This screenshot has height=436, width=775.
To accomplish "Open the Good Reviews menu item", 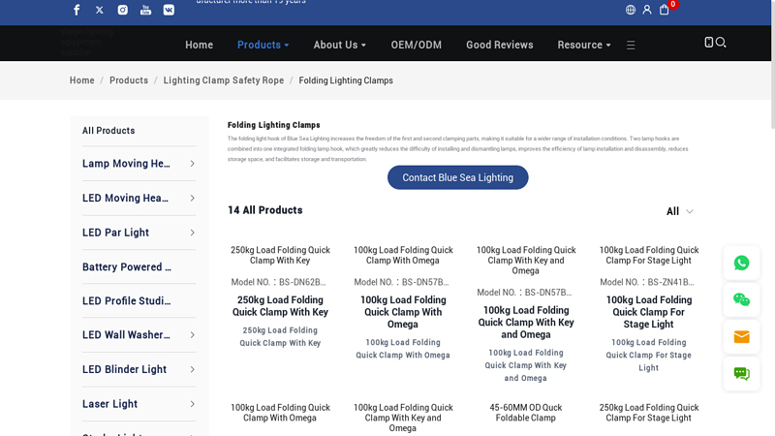I will (x=499, y=45).
